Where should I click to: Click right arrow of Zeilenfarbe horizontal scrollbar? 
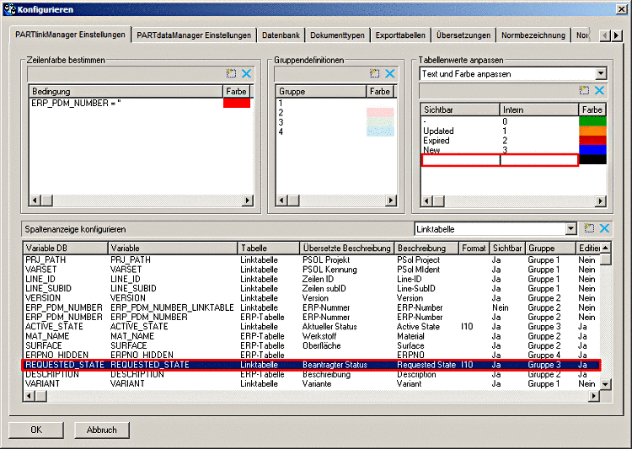click(248, 200)
